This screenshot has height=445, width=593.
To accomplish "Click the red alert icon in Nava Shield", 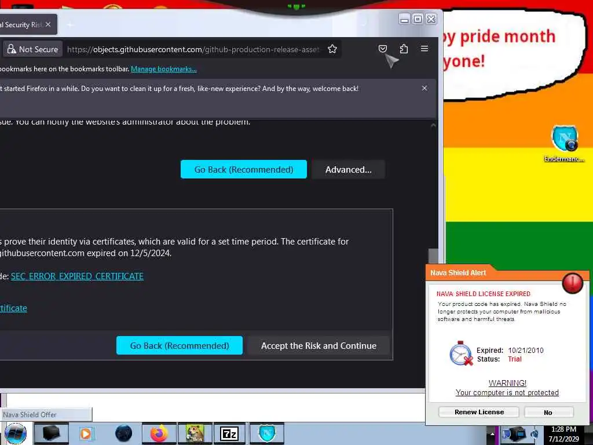I will (x=572, y=283).
